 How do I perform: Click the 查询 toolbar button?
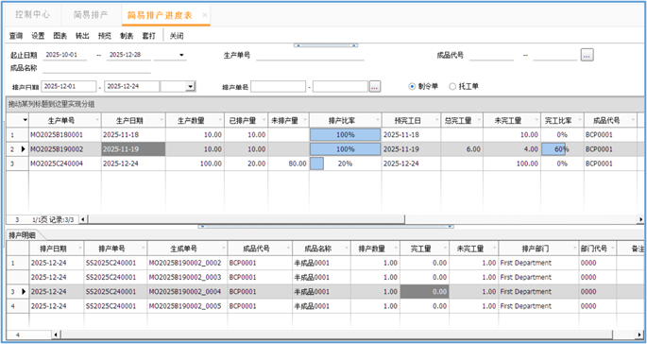click(x=16, y=36)
